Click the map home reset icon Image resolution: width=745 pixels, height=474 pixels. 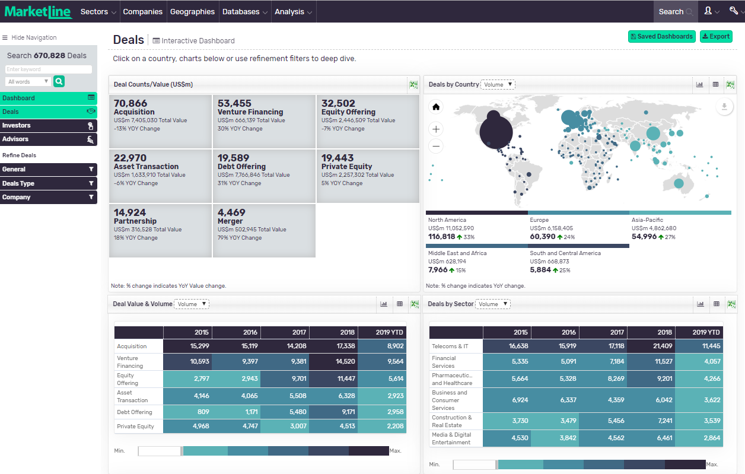point(436,107)
